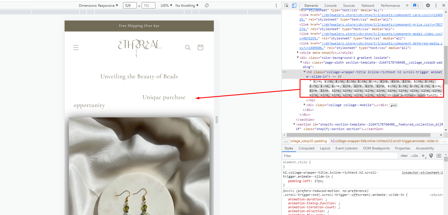Click the grid badge on collage div

click(394, 105)
